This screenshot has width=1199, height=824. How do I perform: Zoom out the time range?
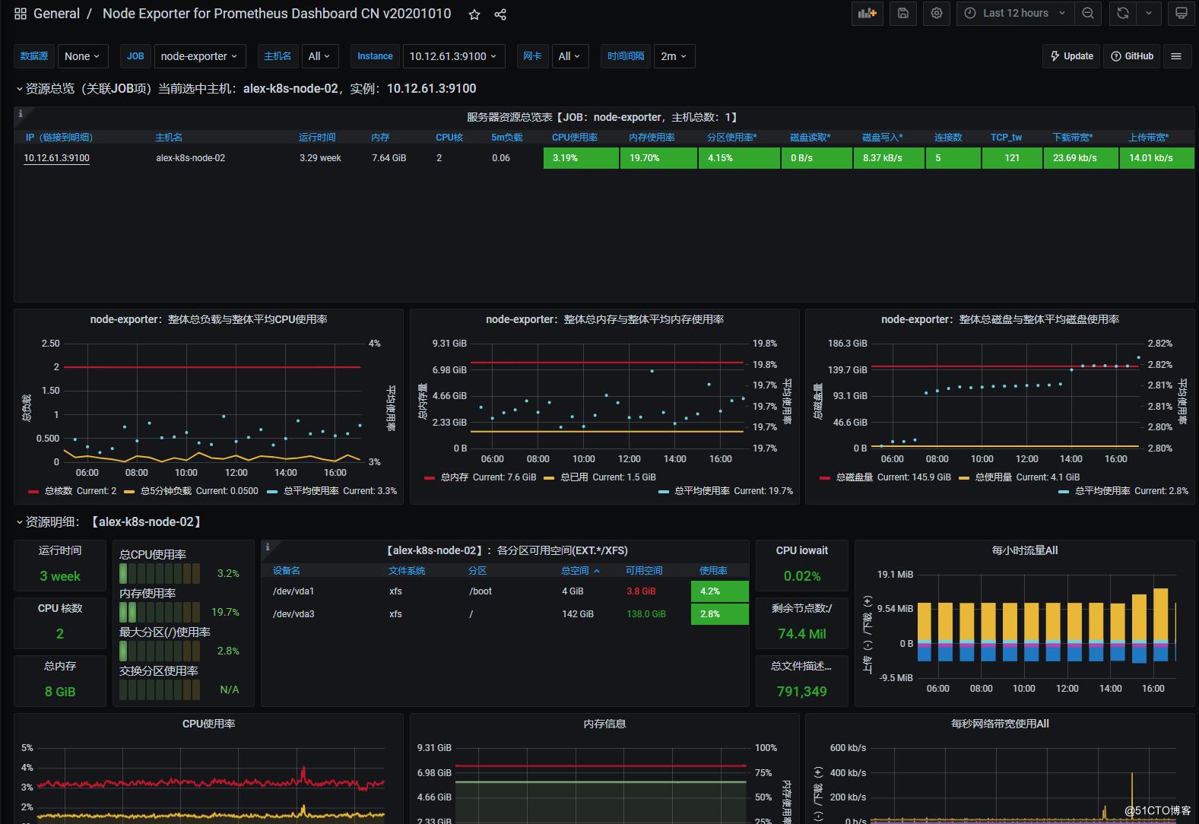(x=1088, y=13)
